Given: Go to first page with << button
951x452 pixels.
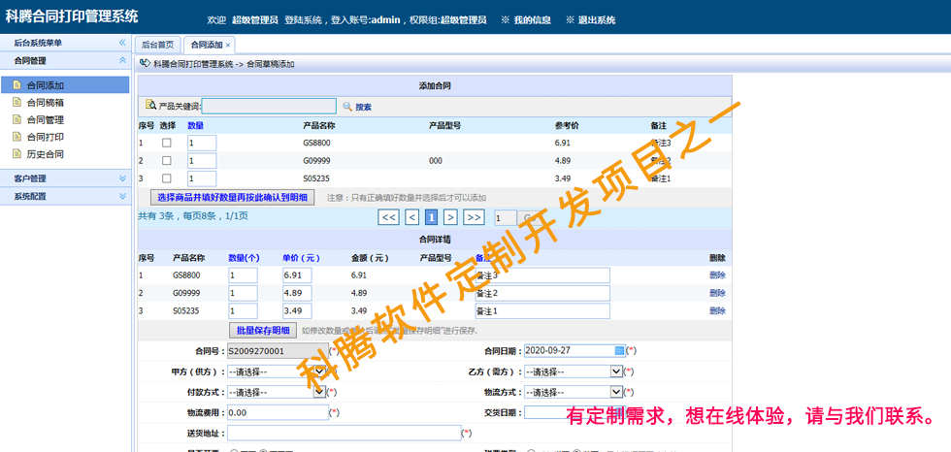Looking at the screenshot, I should tap(389, 217).
